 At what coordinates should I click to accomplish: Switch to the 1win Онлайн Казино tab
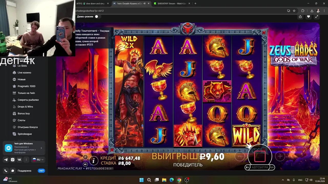pyautogui.click(x=129, y=4)
